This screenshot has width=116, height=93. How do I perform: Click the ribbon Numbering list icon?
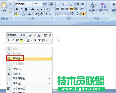(64, 4)
